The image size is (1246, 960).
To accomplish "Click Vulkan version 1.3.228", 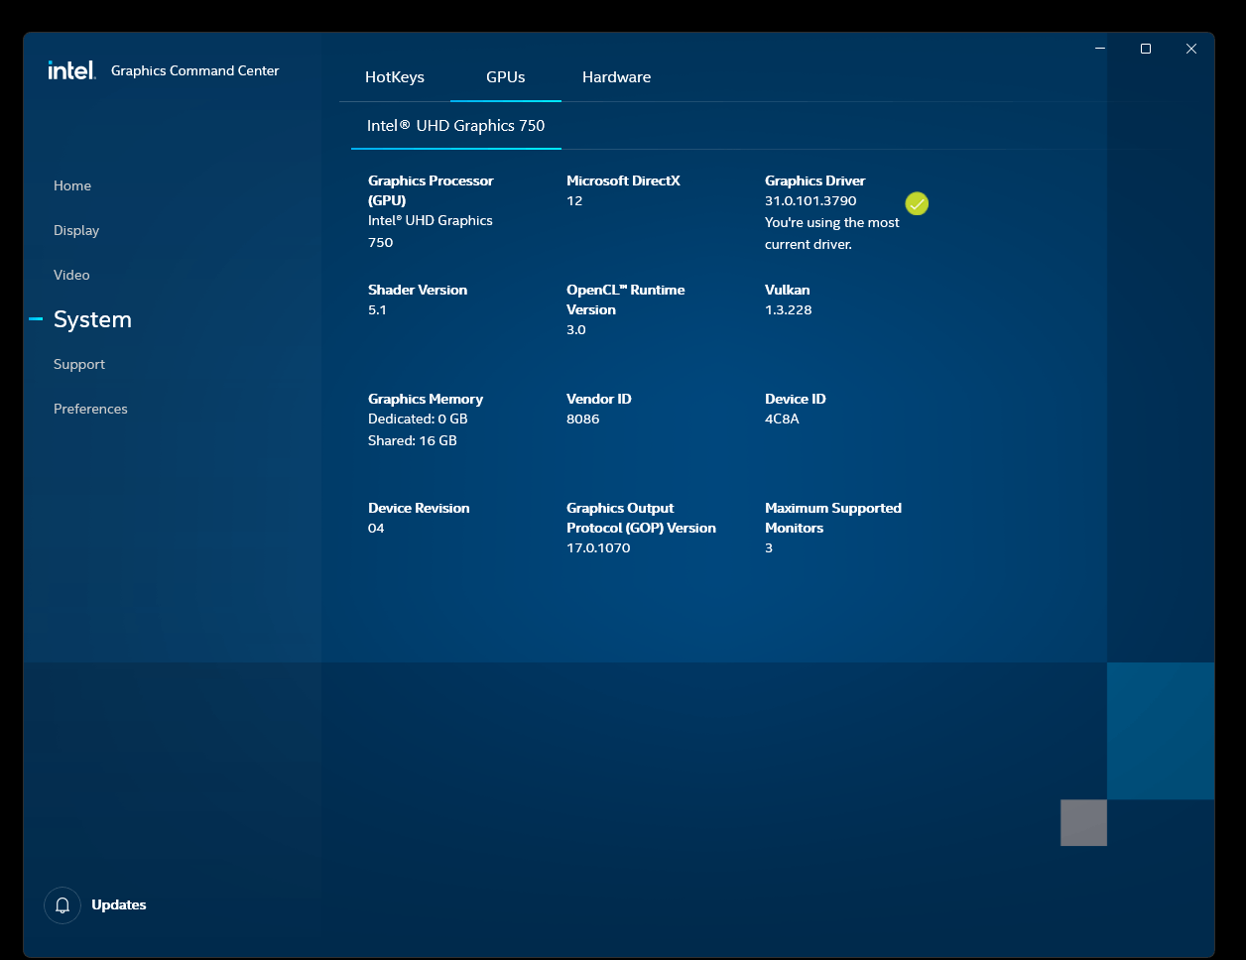I will click(x=789, y=309).
